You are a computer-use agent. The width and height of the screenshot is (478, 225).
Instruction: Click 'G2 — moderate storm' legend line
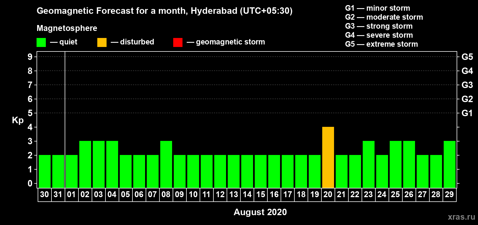click(384, 17)
